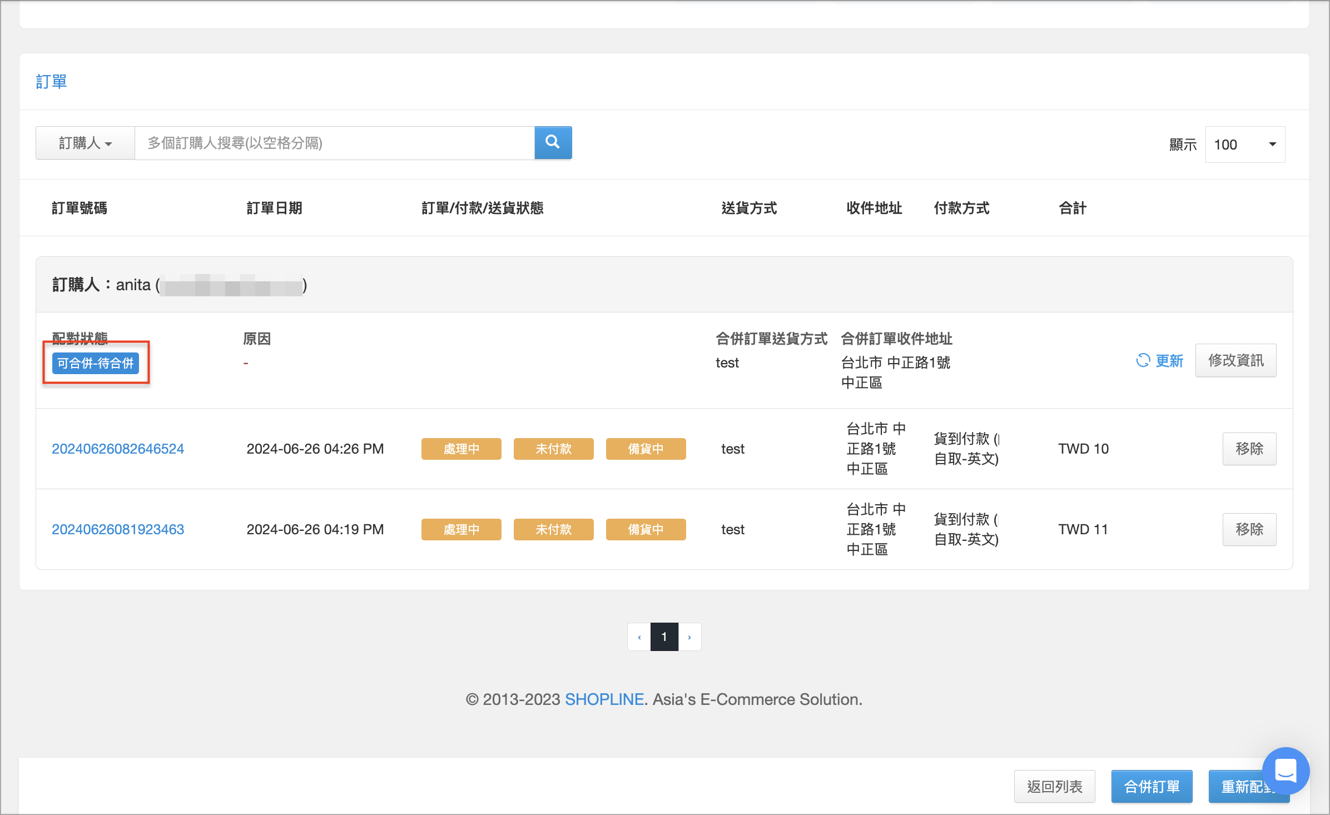Select page 1 in pagination

[664, 637]
